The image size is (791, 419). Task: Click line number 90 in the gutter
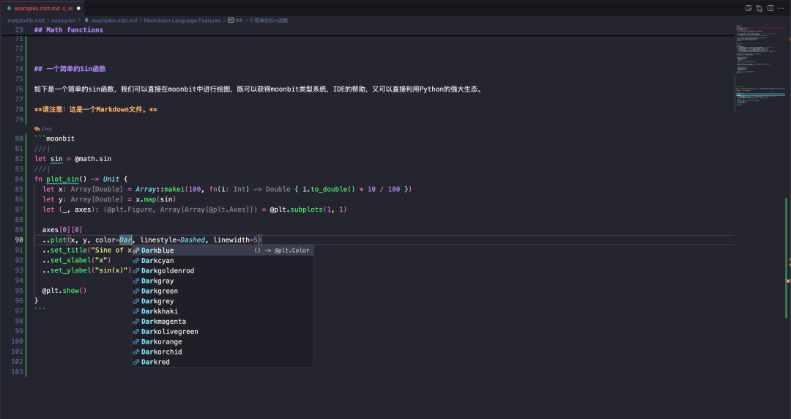tap(18, 240)
